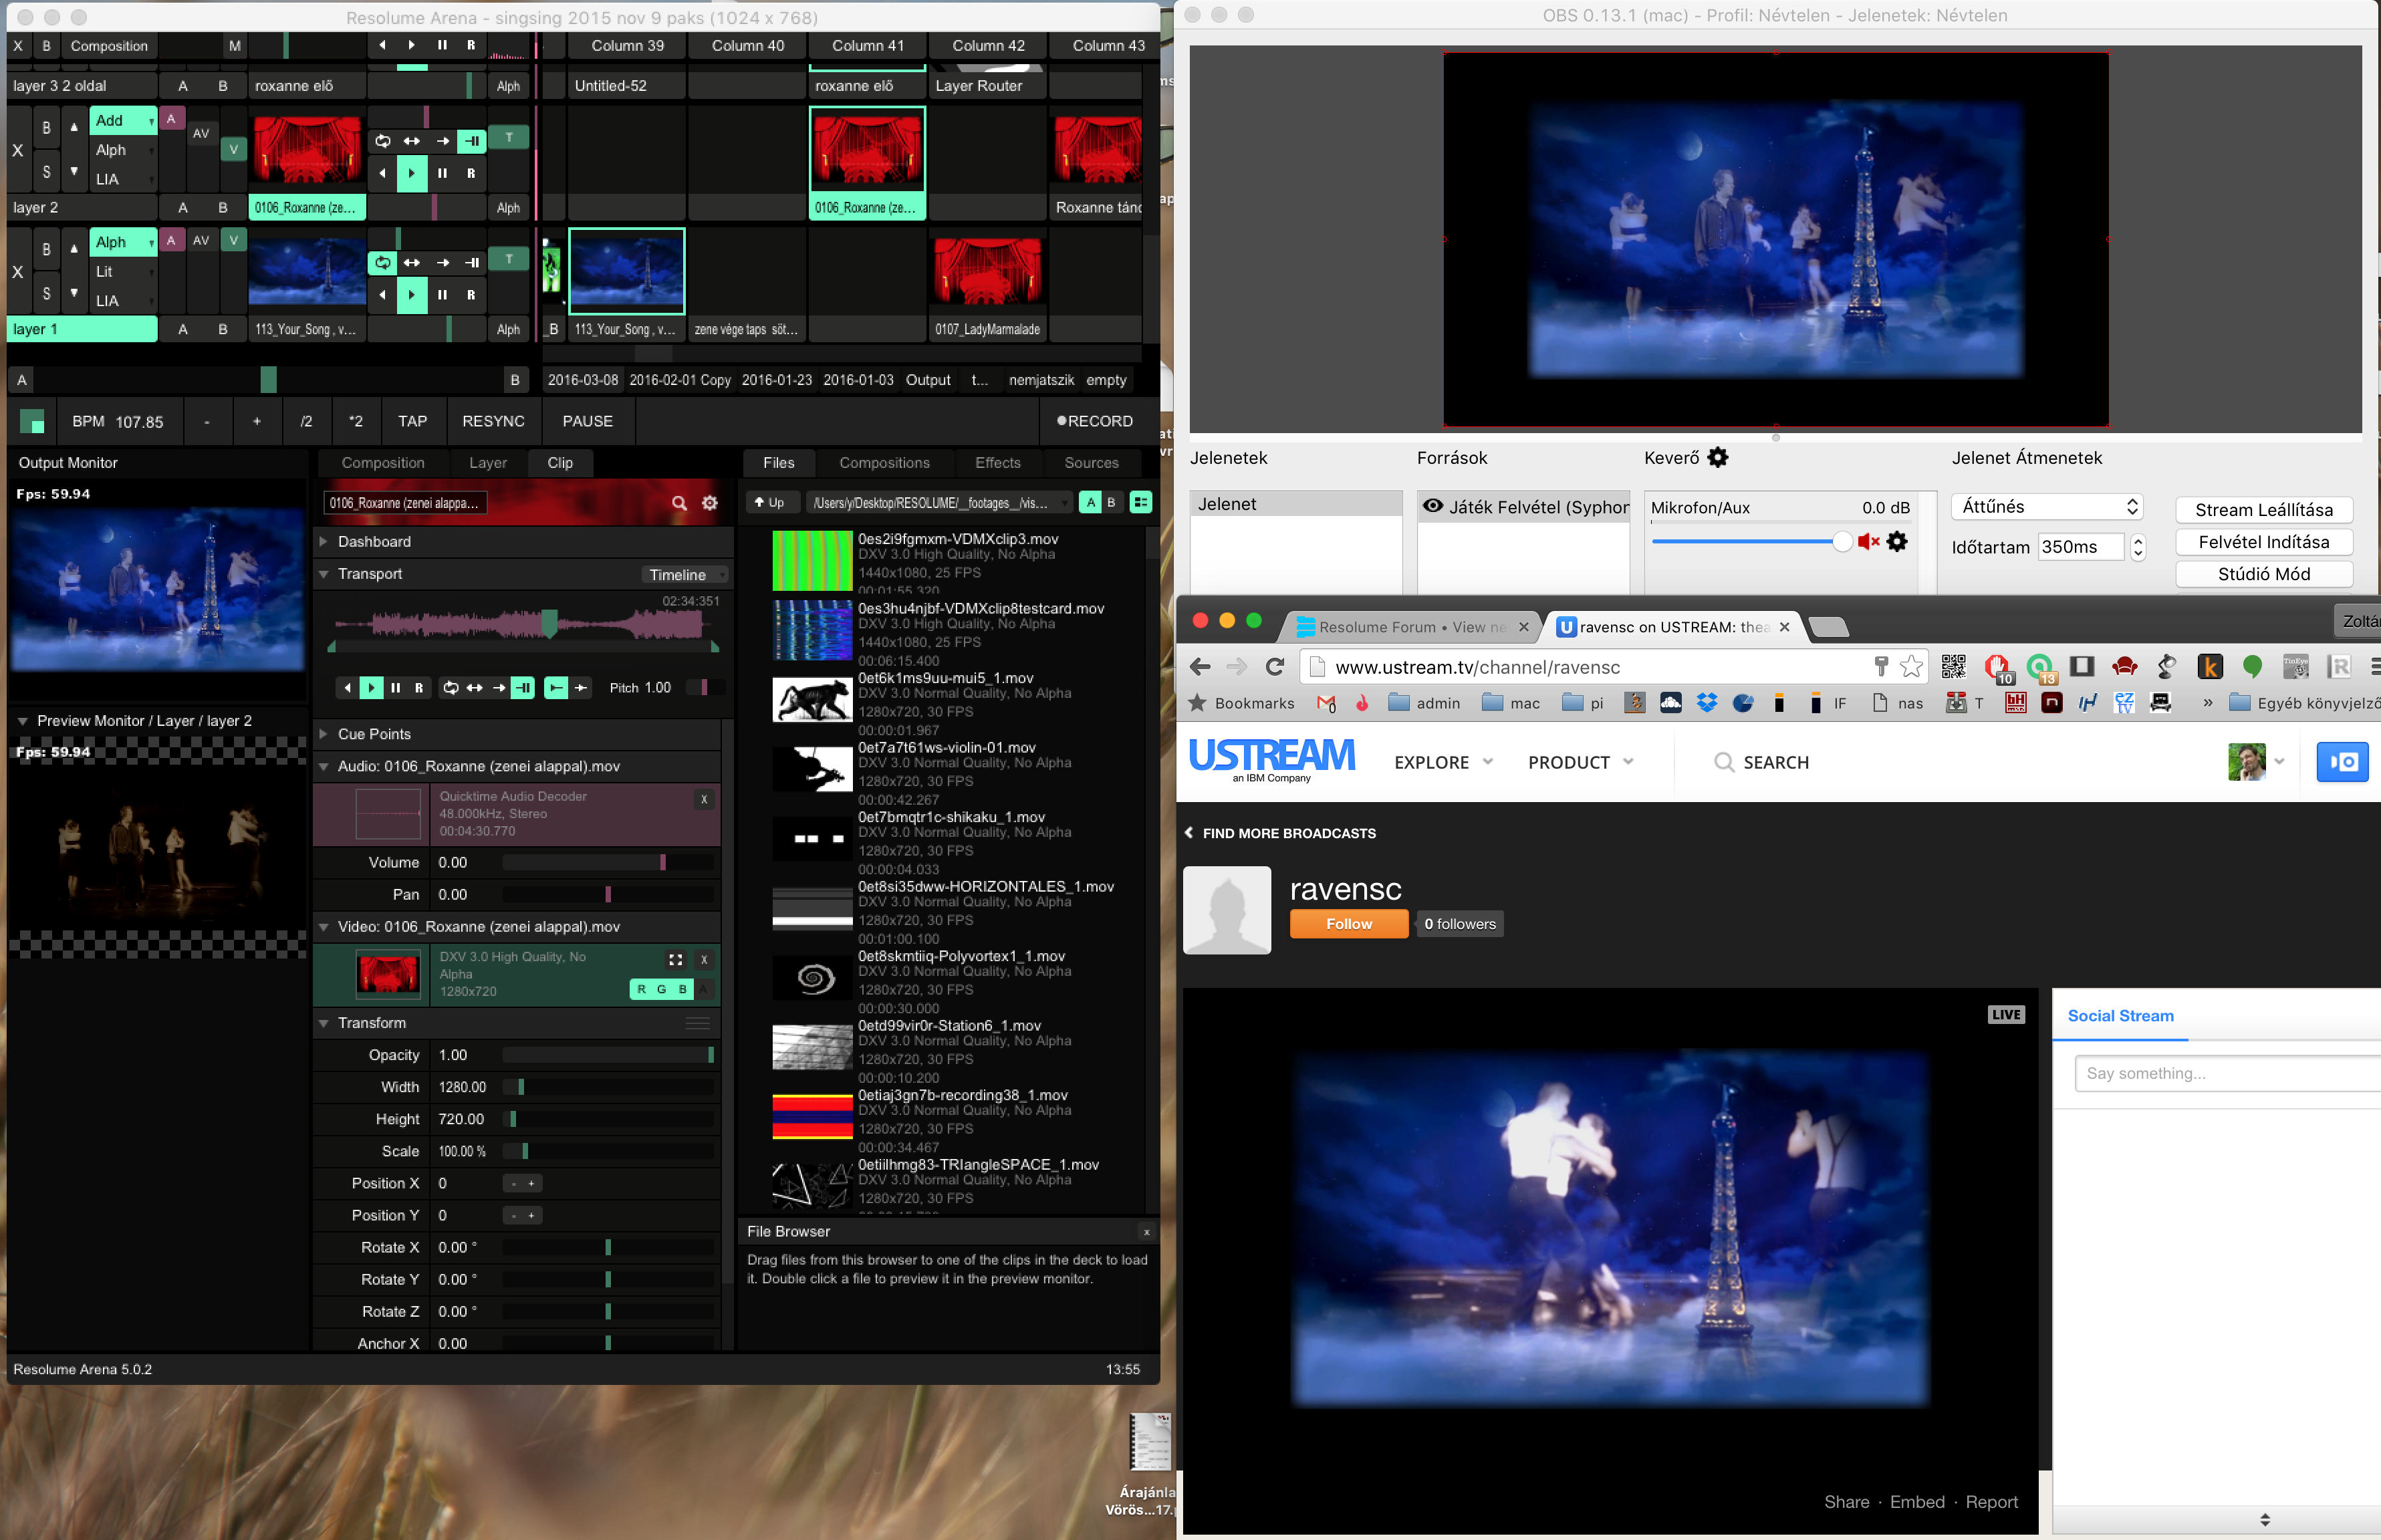This screenshot has width=2381, height=1540.
Task: Toggle the Composition bypass B button
Action: [x=46, y=46]
